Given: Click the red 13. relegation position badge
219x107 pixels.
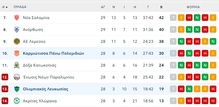Looking at the screenshot, I should (5, 89).
